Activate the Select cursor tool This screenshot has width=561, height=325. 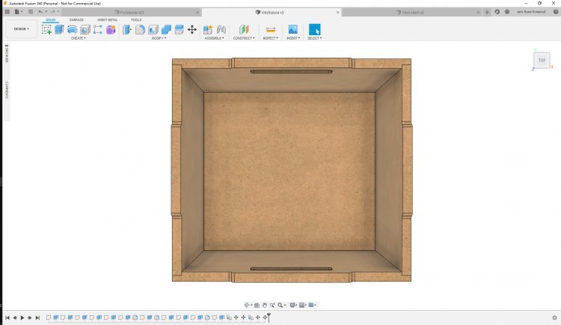point(314,29)
